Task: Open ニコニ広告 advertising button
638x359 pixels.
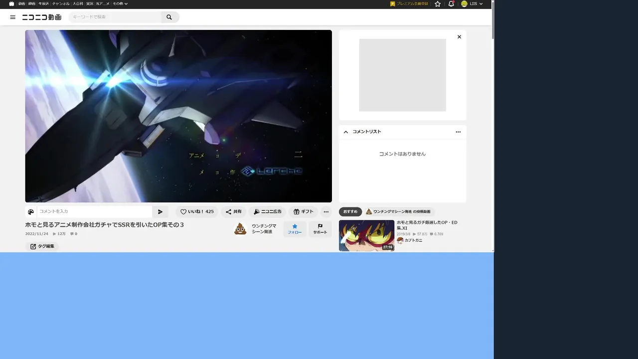Action: point(268,212)
